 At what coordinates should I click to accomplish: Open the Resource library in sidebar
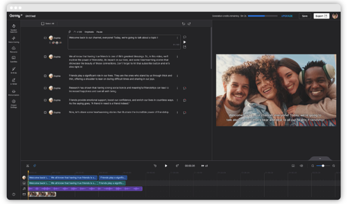point(14,49)
